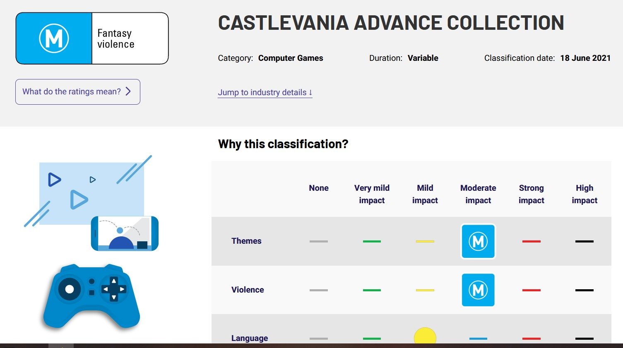Image resolution: width=623 pixels, height=348 pixels.
Task: Follow the 'Jump to industry details' link
Action: (265, 92)
